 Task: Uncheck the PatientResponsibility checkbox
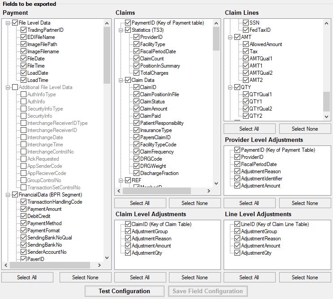[x=136, y=123]
